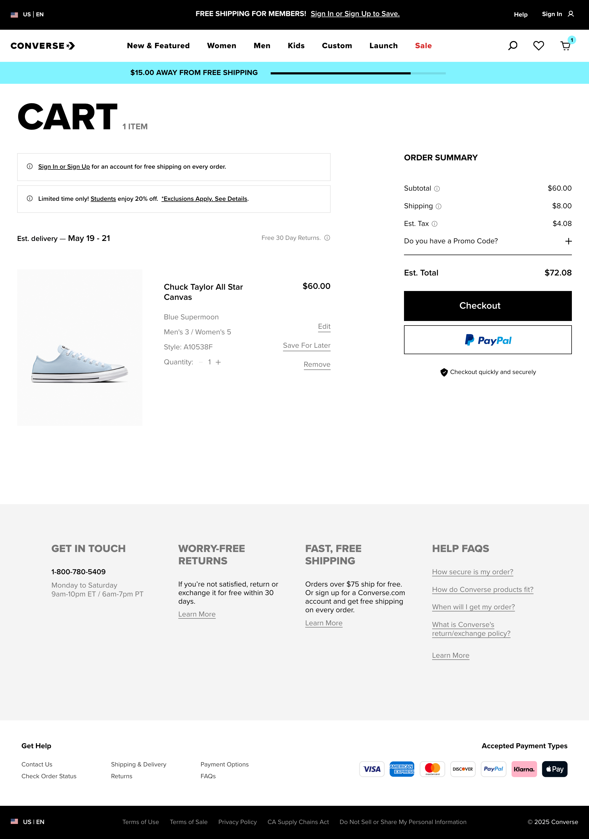The width and height of the screenshot is (589, 839).
Task: Click the free shipping progress bar
Action: [358, 73]
